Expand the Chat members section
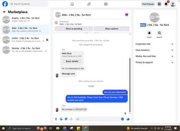This screenshot has width=180, height=131. [154, 50]
